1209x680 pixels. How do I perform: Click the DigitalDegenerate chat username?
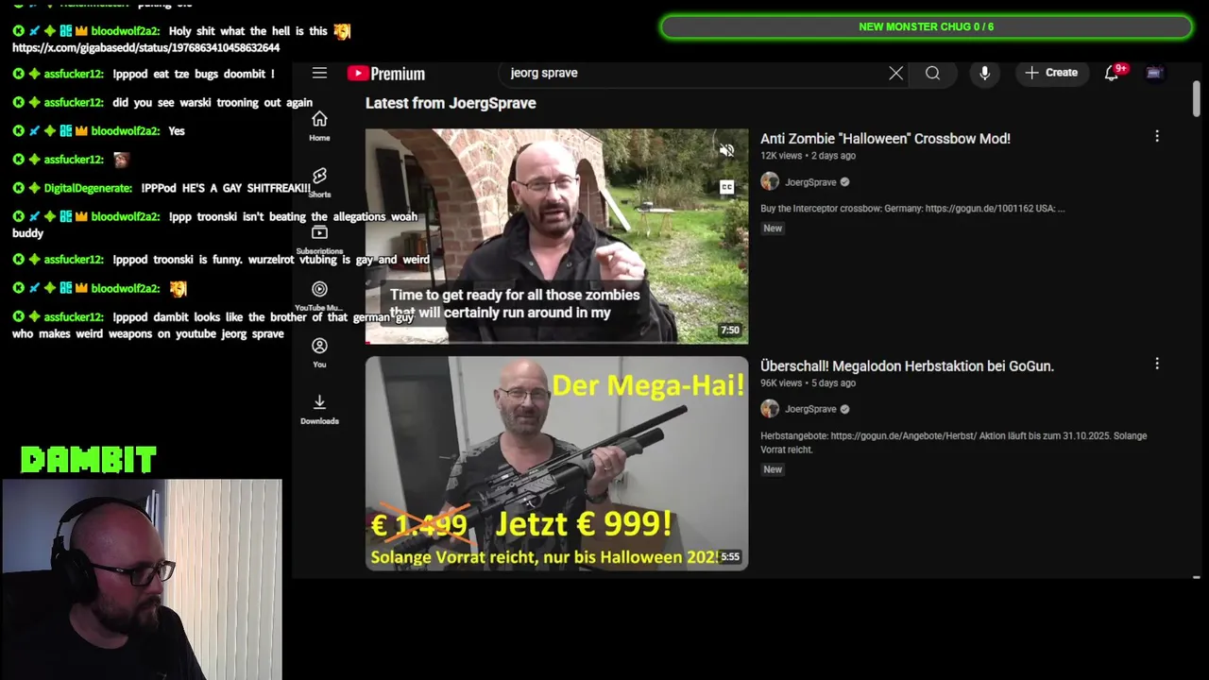pos(88,188)
